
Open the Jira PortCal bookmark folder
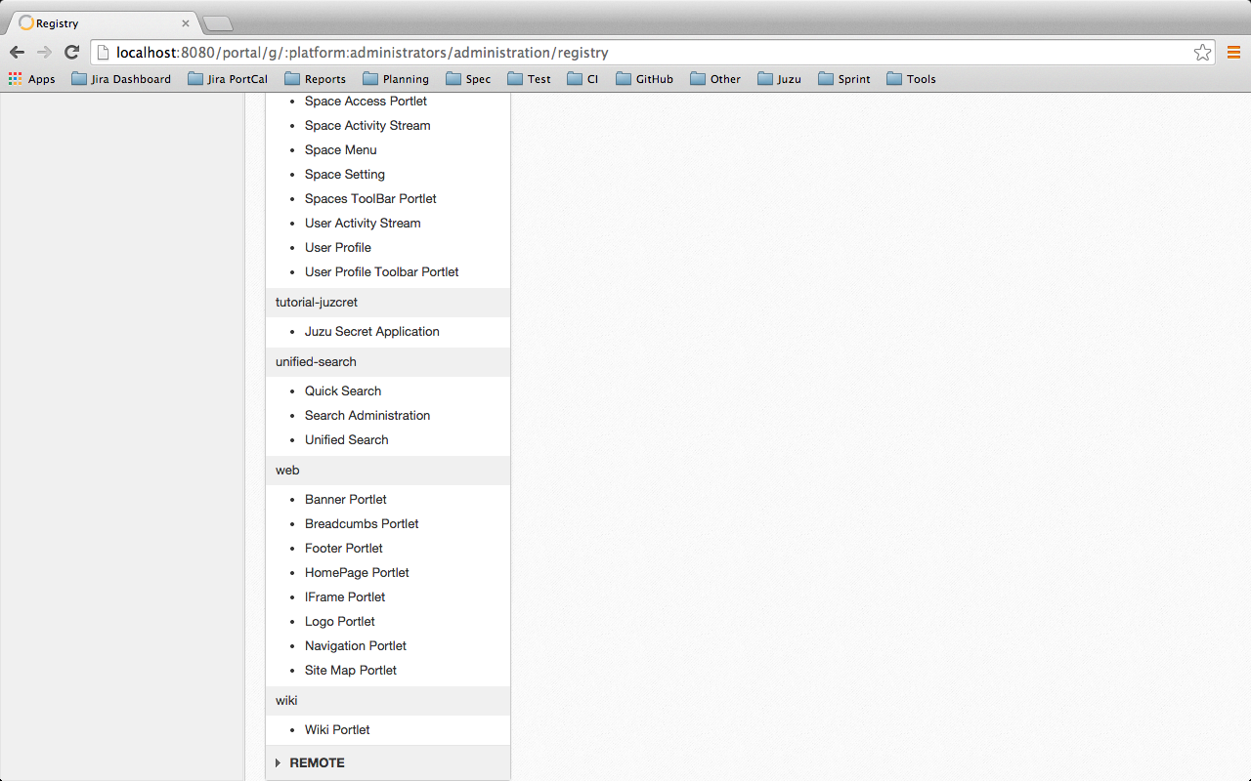pyautogui.click(x=227, y=79)
